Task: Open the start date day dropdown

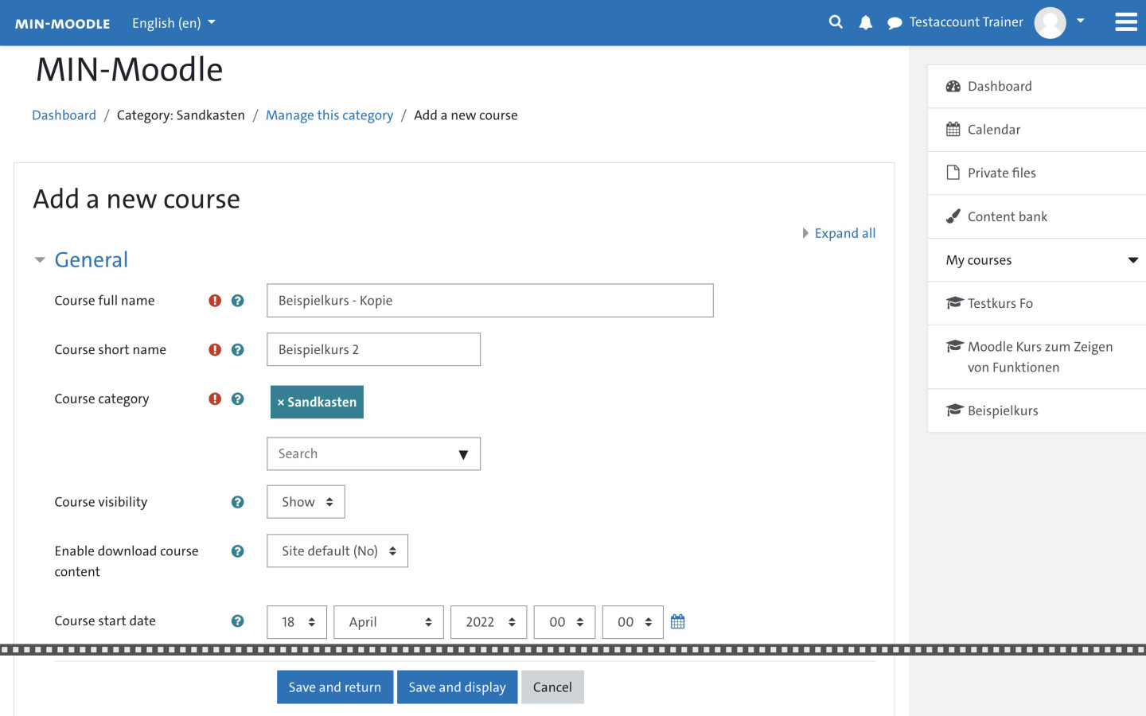Action: (297, 622)
